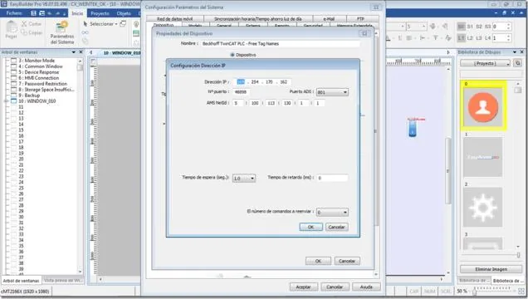The width and height of the screenshot is (528, 299).
Task: Select the L4 language button in the ribbon
Action: tap(487, 38)
